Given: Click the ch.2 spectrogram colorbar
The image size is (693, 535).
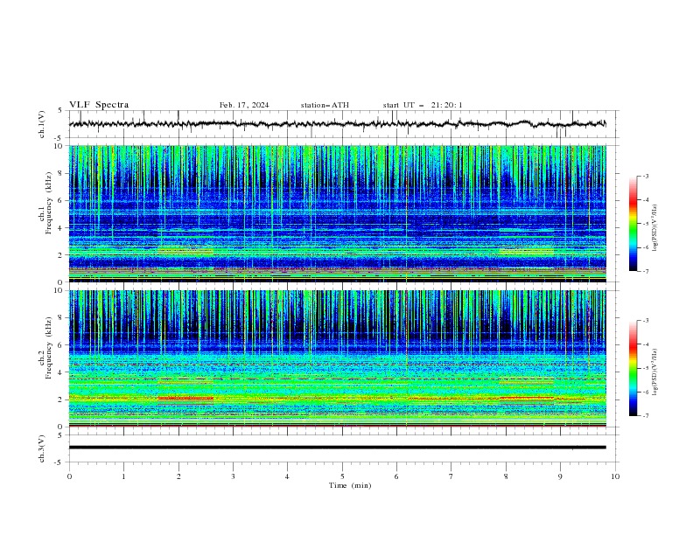Looking at the screenshot, I should point(633,368).
